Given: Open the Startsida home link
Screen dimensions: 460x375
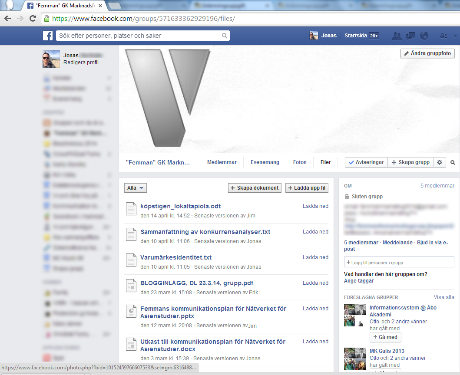Looking at the screenshot, I should [356, 36].
